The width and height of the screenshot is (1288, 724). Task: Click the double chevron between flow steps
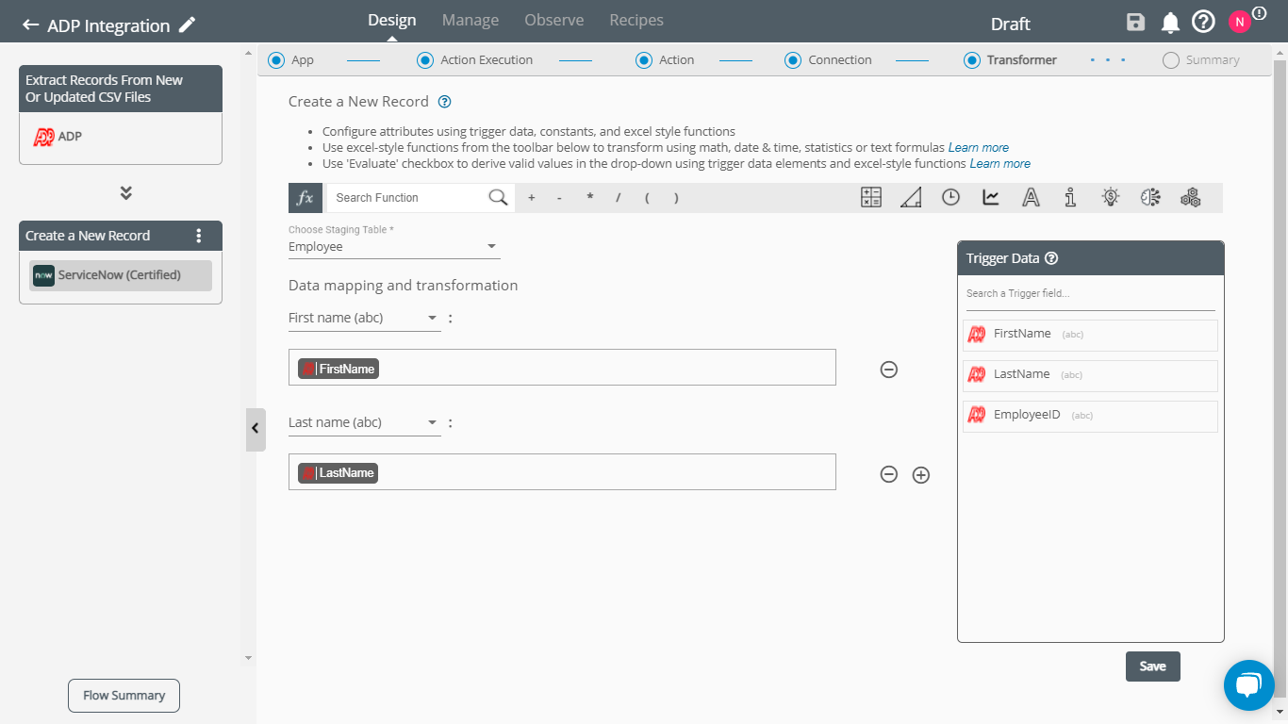[125, 193]
